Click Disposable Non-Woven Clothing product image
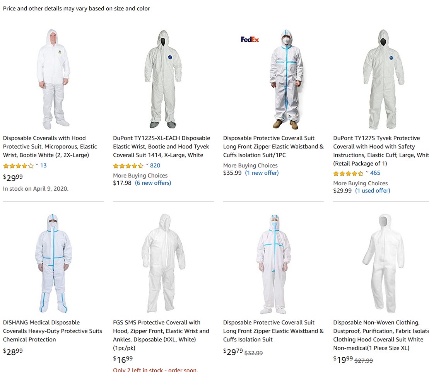 click(384, 263)
